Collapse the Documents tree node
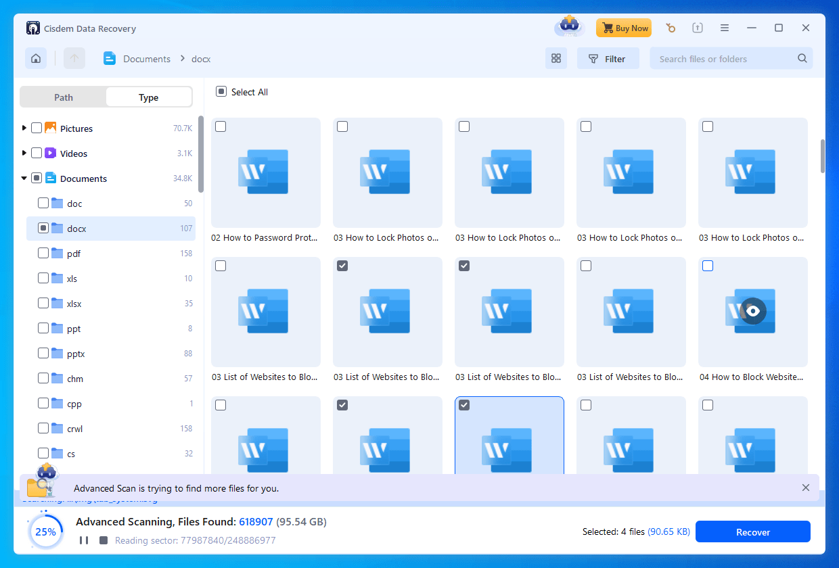Viewport: 839px width, 568px height. (x=22, y=178)
